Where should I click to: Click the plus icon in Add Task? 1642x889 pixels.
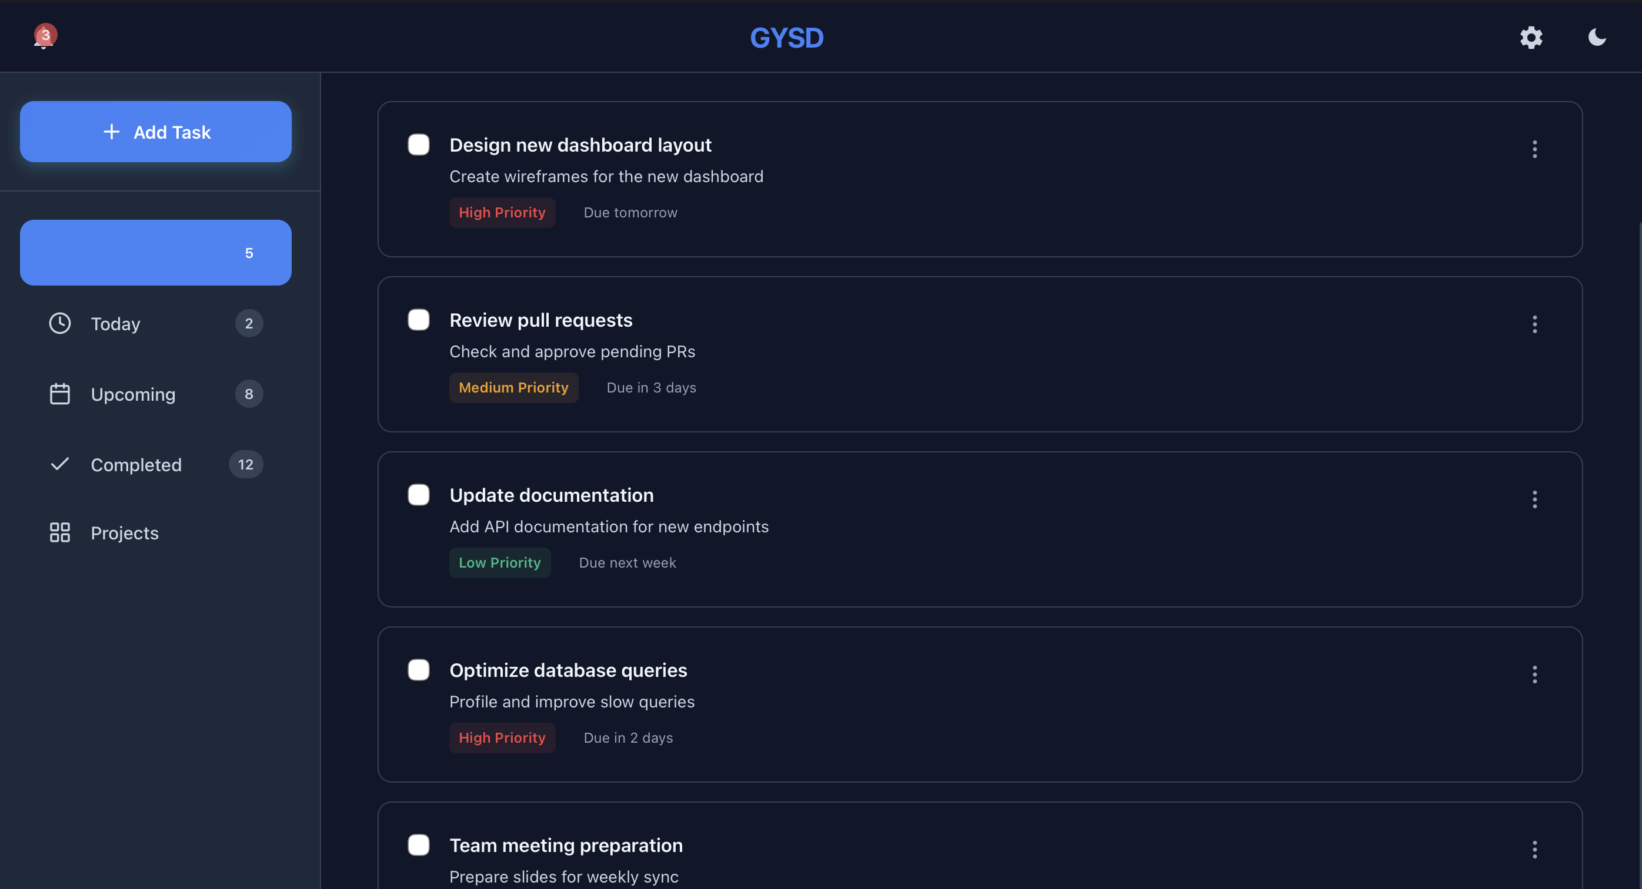112,132
